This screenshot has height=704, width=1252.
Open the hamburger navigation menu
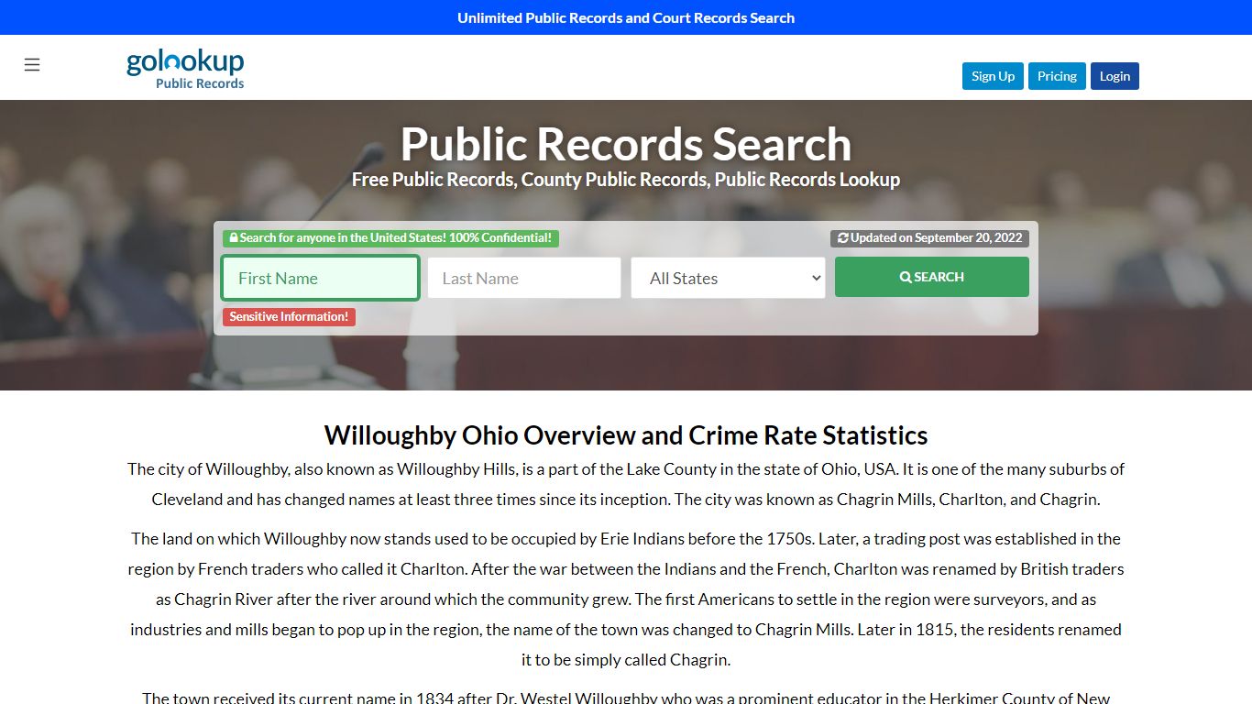tap(32, 64)
